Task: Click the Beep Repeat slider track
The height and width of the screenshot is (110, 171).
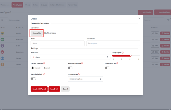Action: pos(126,56)
